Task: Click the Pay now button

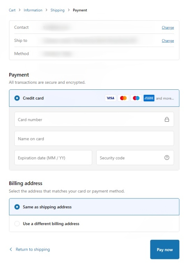Action: tap(165, 249)
